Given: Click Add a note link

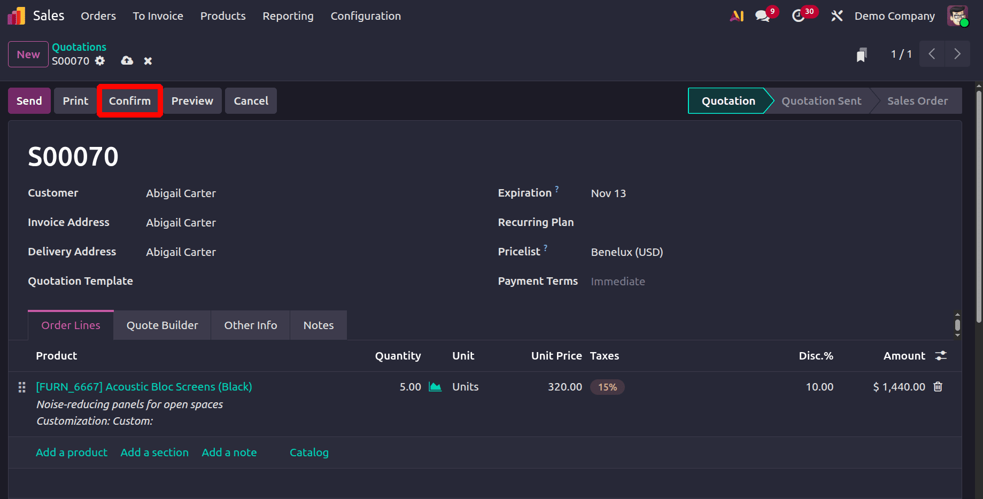Looking at the screenshot, I should coord(229,453).
